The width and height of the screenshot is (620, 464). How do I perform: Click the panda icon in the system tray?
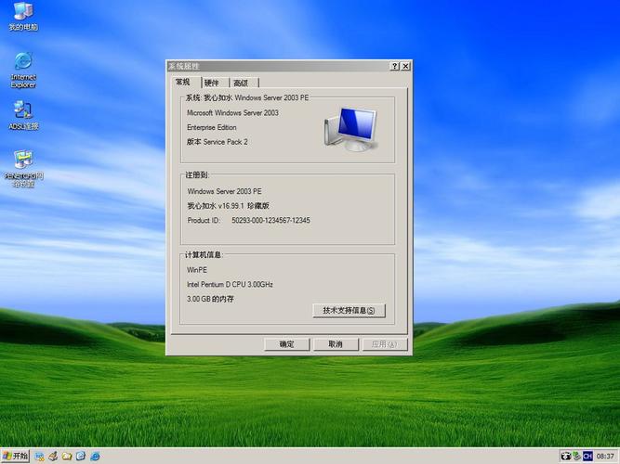[x=566, y=457]
